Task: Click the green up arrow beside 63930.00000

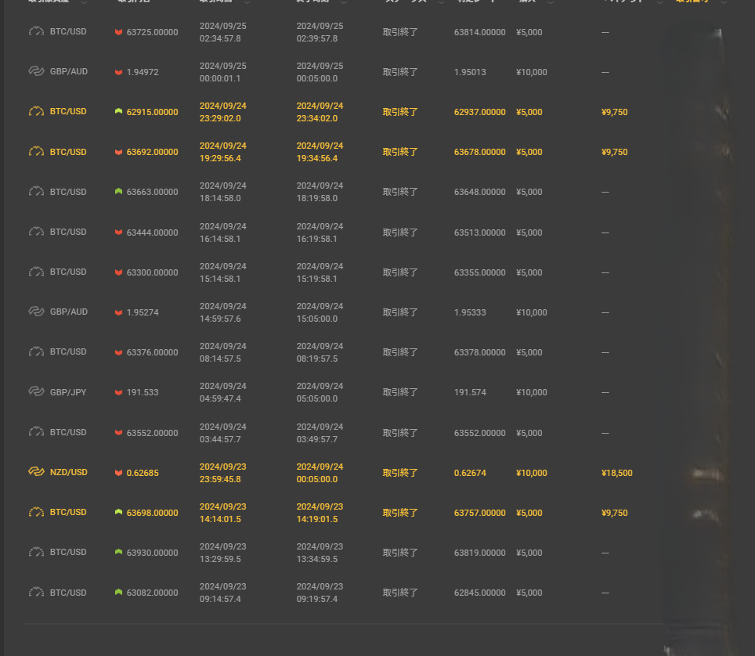Action: 118,552
